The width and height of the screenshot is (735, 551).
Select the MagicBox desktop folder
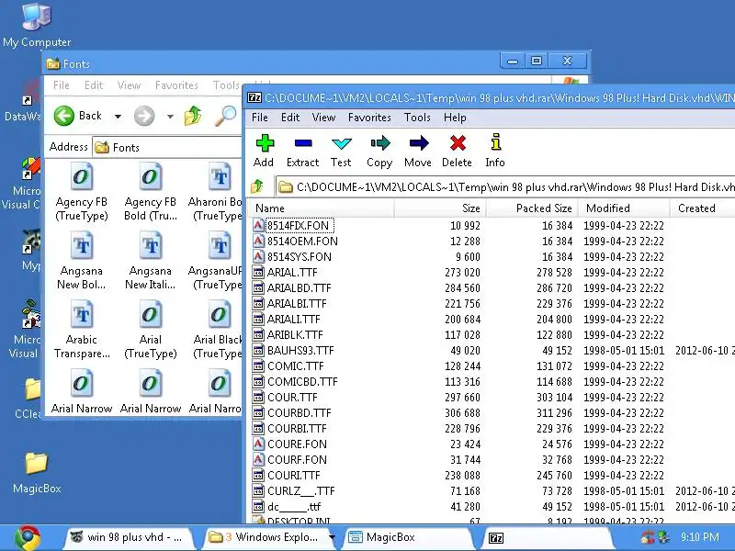click(37, 473)
